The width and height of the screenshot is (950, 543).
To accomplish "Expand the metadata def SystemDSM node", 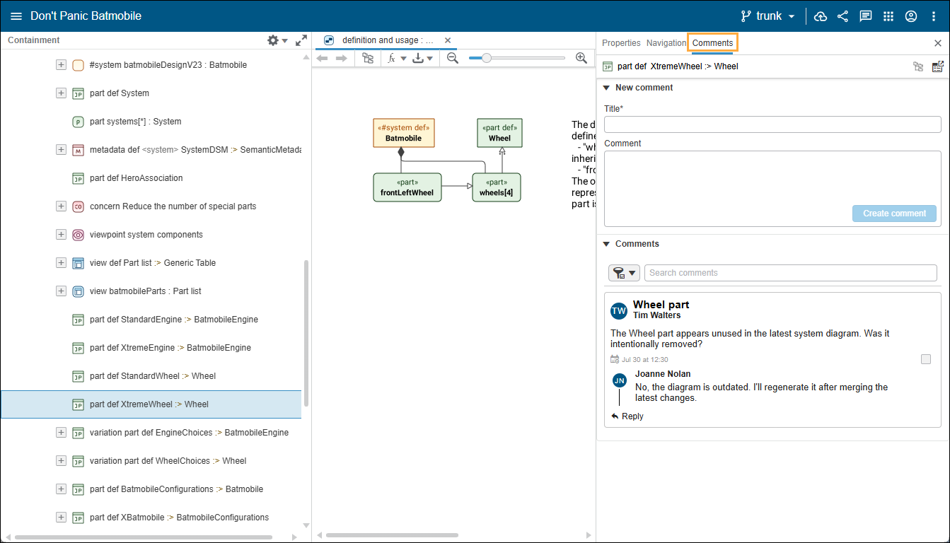I will click(x=61, y=150).
